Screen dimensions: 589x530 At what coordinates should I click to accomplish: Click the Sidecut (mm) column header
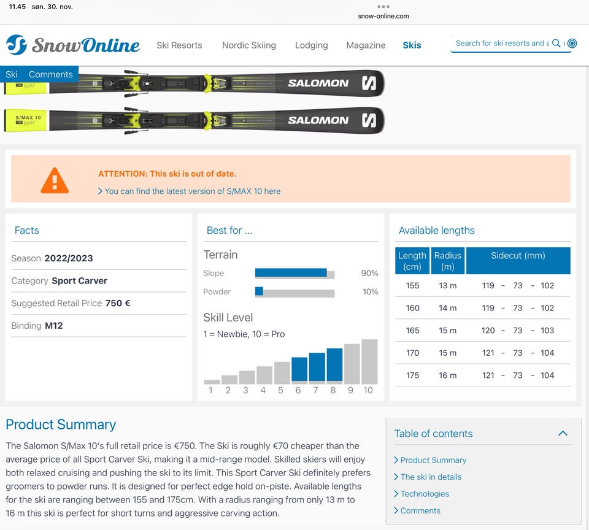coord(518,261)
